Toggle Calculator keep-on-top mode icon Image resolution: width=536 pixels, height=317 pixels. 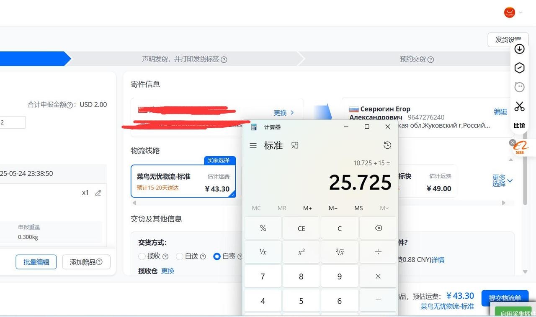(295, 145)
